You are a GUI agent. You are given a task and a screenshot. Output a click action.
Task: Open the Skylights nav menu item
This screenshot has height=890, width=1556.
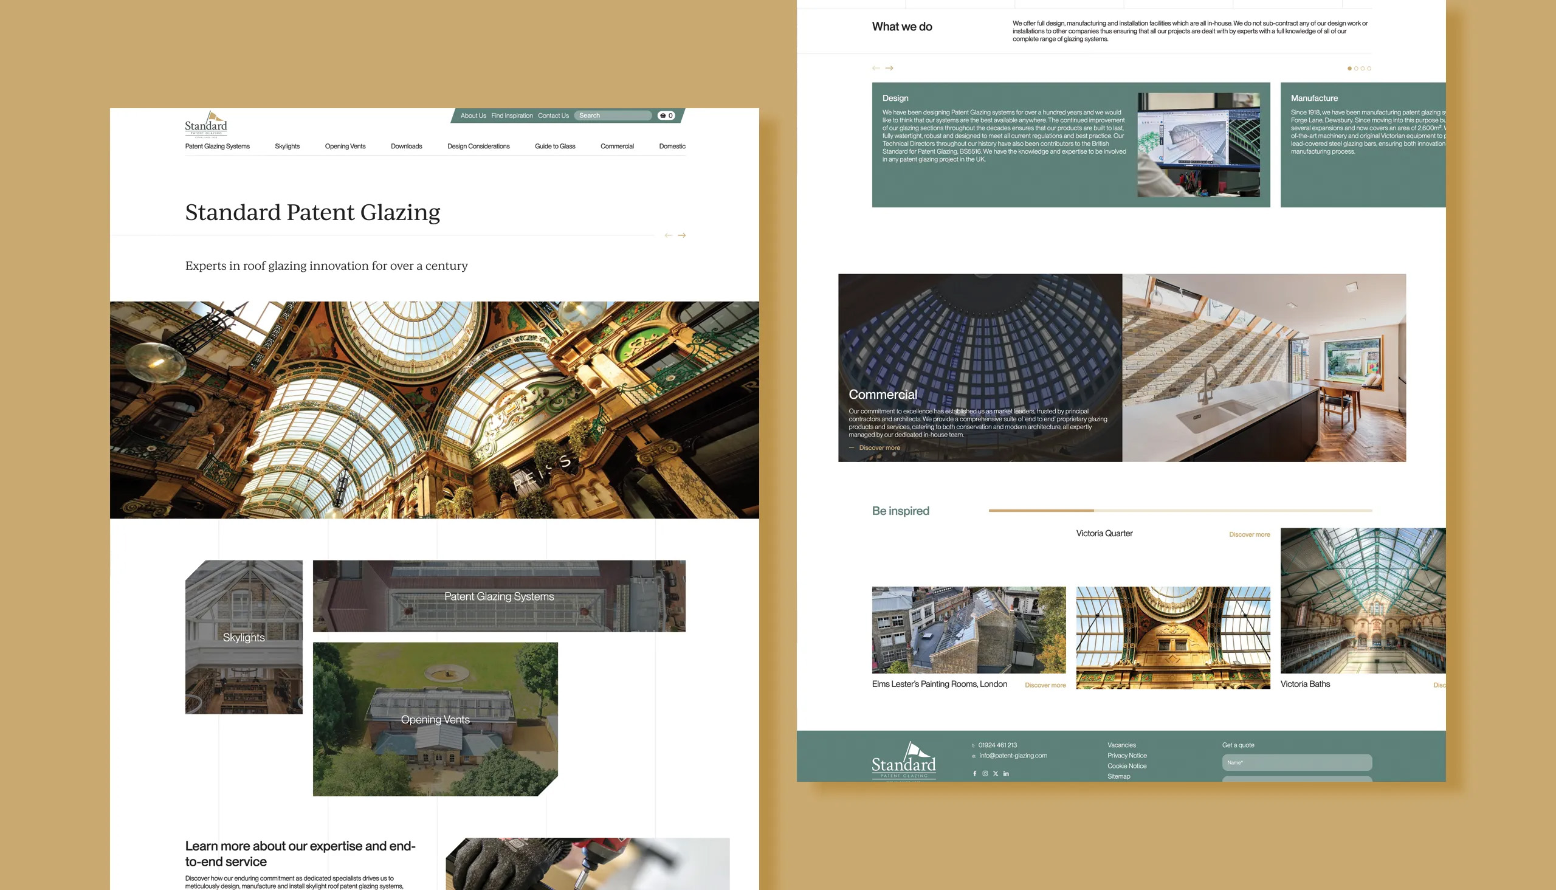pyautogui.click(x=287, y=146)
